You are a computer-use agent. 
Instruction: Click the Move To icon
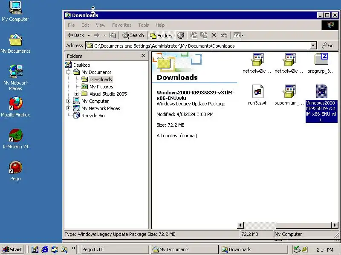point(194,35)
